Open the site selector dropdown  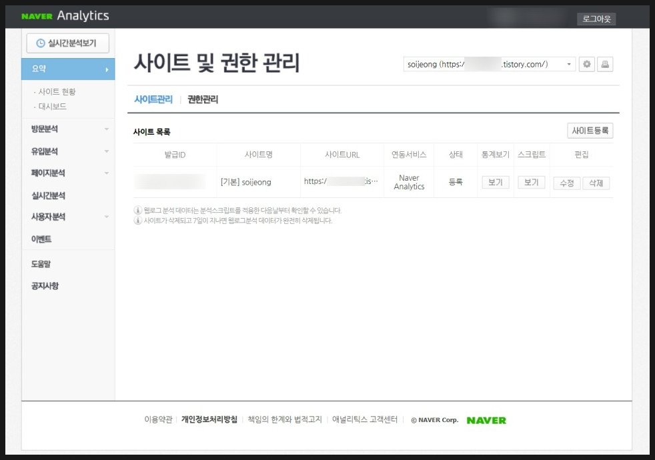pos(490,64)
